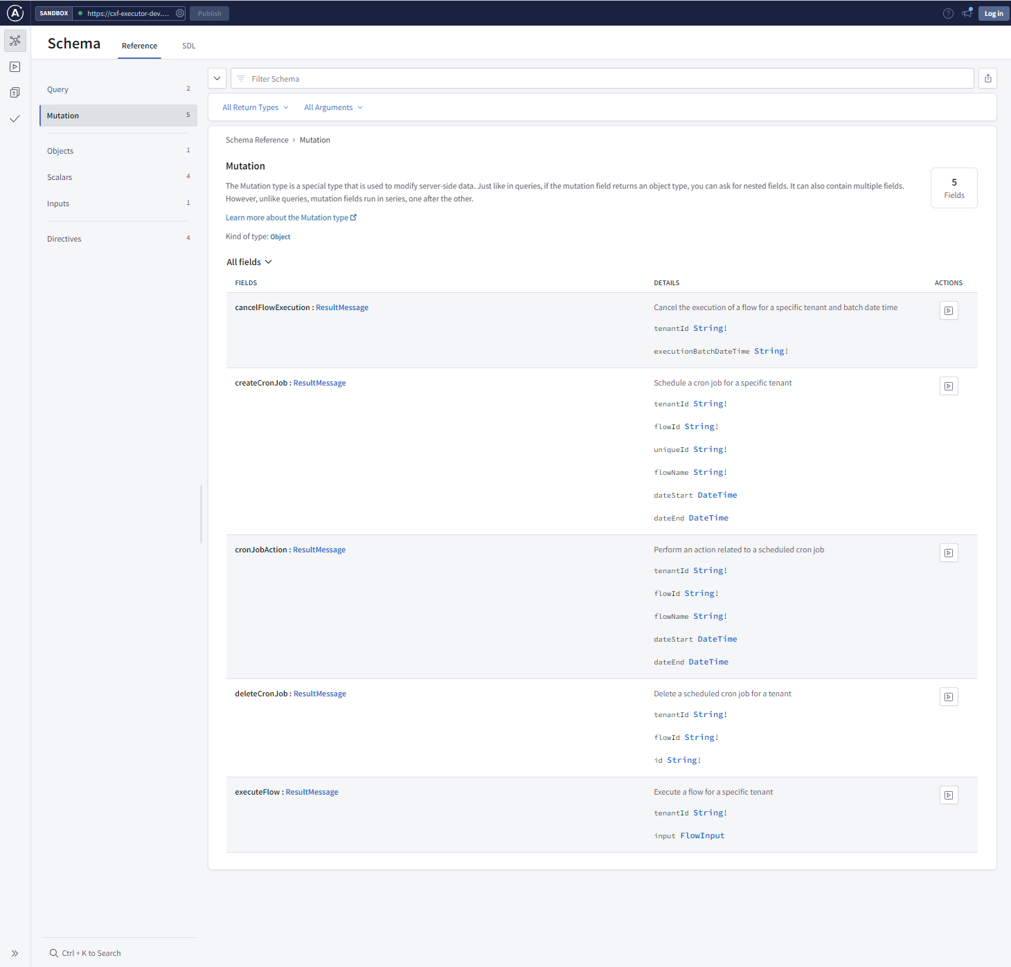
Task: Open ResultMessage type of cronJobAction
Action: tap(319, 550)
